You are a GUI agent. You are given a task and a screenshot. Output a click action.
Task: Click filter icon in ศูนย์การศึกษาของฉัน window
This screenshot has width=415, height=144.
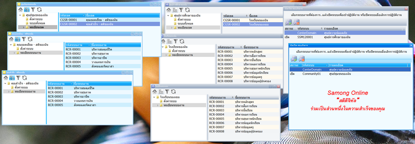[x=181, y=10]
